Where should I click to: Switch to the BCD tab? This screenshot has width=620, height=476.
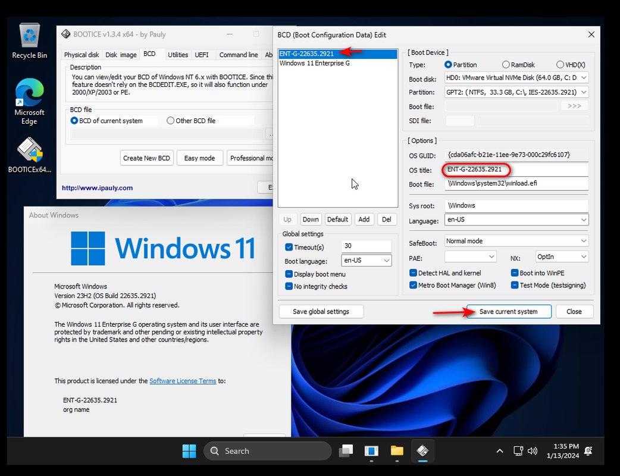click(149, 54)
